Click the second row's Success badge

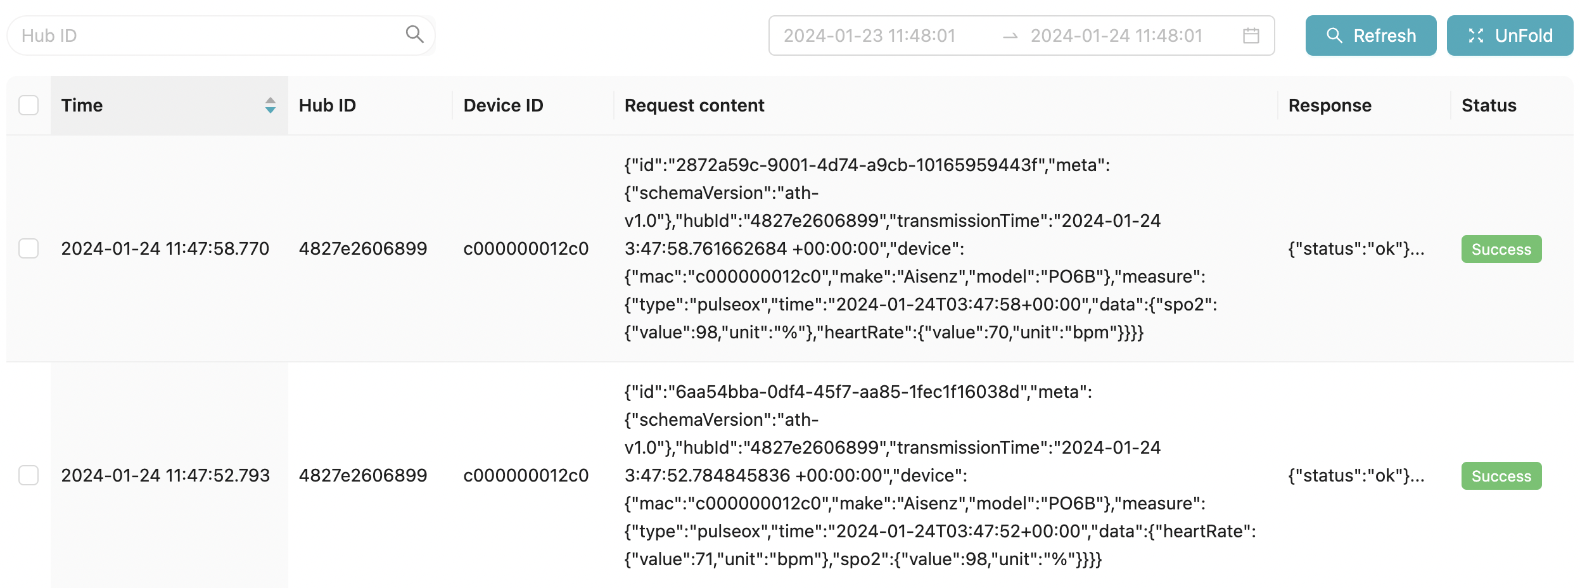point(1501,476)
